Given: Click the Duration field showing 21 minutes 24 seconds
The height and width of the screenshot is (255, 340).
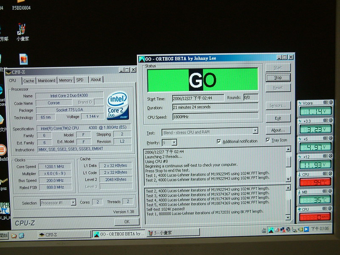Looking at the screenshot, I should tap(215, 107).
